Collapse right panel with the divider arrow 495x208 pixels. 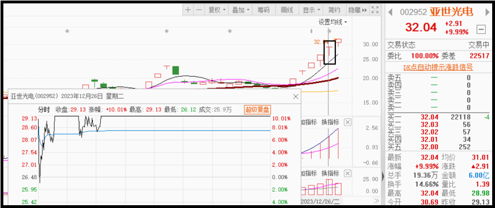point(383,176)
